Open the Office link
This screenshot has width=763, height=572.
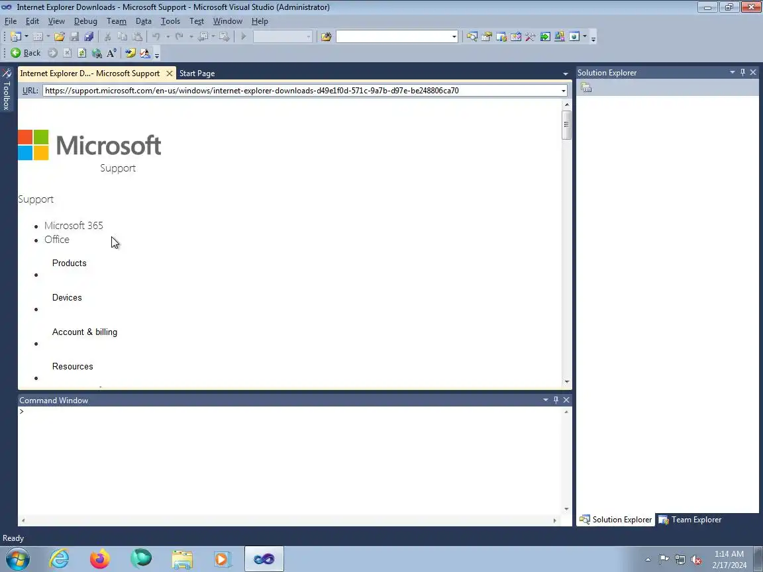tap(57, 240)
